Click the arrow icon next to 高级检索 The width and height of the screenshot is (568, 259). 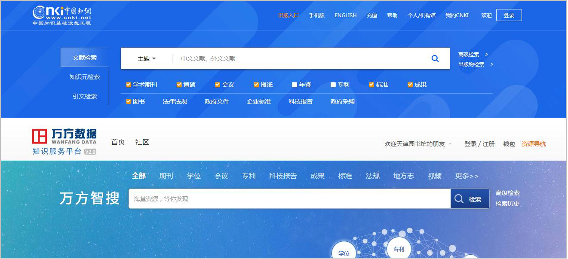click(486, 55)
